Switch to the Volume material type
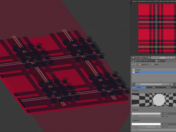 (x=168, y=87)
